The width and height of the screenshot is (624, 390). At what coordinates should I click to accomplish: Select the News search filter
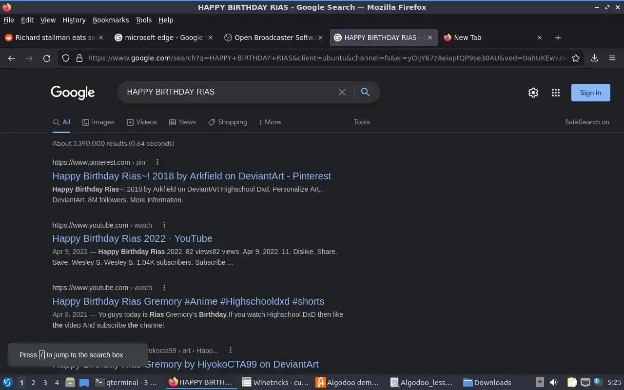[182, 122]
